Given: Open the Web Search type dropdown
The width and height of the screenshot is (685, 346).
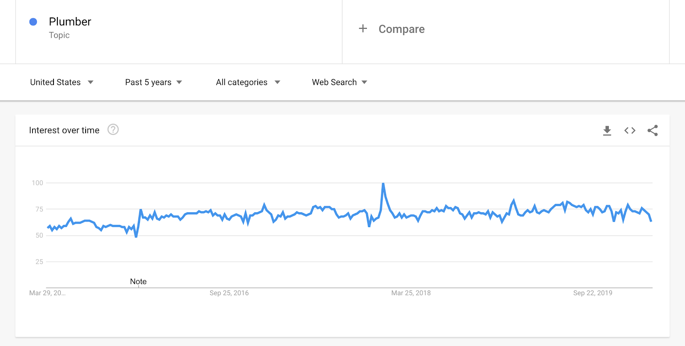Looking at the screenshot, I should pyautogui.click(x=340, y=82).
